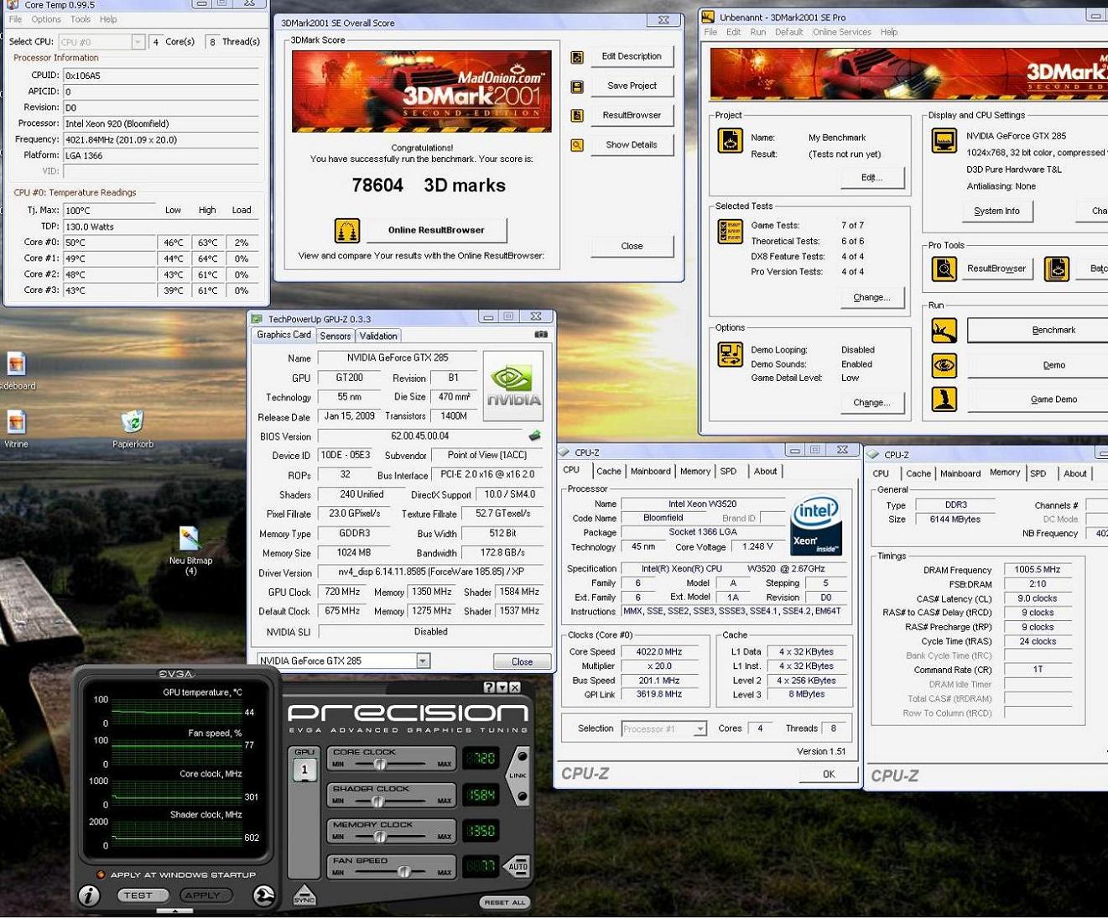Click the icon left of Game Demo button
This screenshot has width=1108, height=919.
tap(944, 399)
